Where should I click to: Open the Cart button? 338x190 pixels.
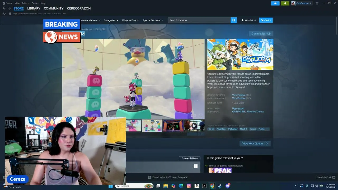[266, 20]
